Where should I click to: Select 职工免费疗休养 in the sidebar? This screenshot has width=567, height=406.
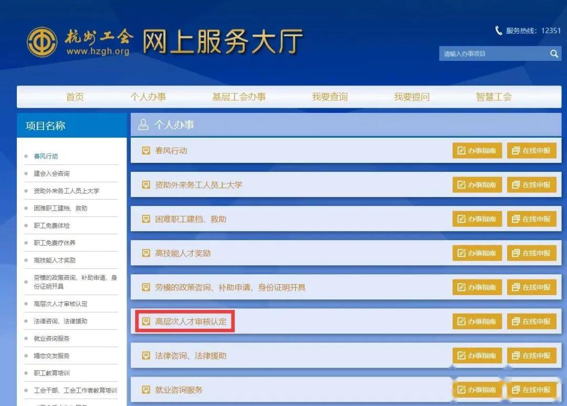click(55, 243)
